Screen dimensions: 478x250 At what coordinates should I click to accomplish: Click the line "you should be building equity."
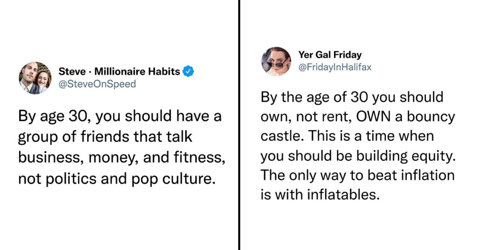(358, 156)
